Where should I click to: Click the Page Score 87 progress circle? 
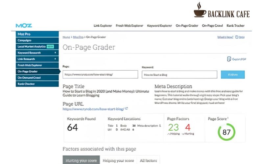(x=227, y=132)
